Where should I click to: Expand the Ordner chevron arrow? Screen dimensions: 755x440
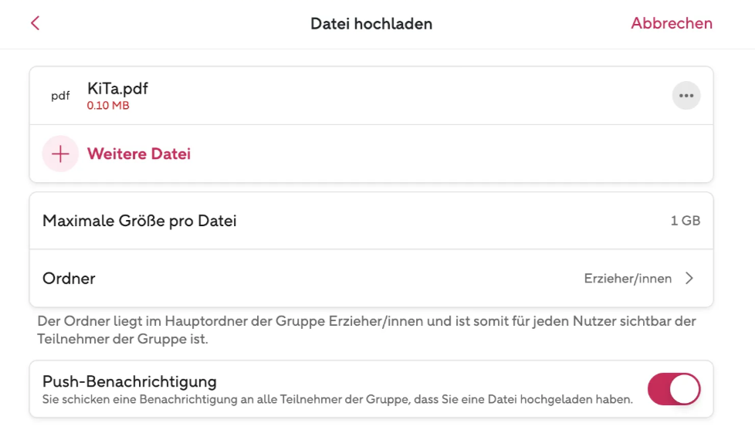coord(689,278)
